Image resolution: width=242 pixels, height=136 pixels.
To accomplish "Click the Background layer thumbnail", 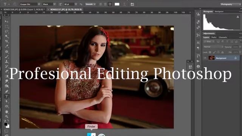I will click(x=211, y=58).
